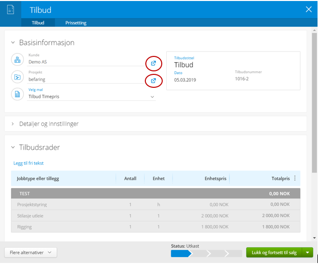Switch to the Prissetting tab
The height and width of the screenshot is (264, 318).
[x=76, y=23]
